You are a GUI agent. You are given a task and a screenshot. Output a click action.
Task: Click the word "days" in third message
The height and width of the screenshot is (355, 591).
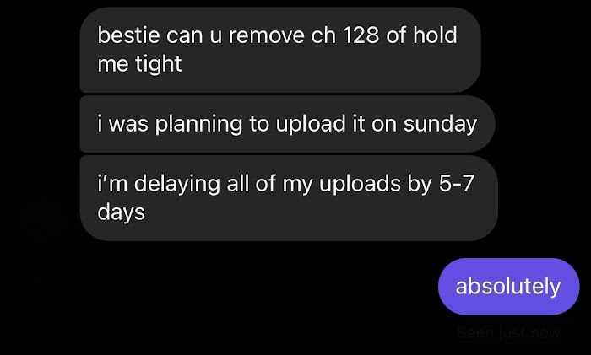pos(121,212)
